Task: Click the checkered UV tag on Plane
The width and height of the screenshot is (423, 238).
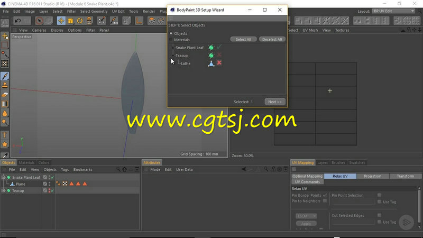Action: (65, 184)
